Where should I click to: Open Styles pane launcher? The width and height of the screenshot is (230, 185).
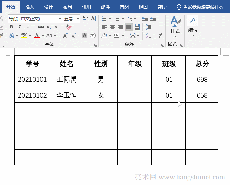pos(182,46)
